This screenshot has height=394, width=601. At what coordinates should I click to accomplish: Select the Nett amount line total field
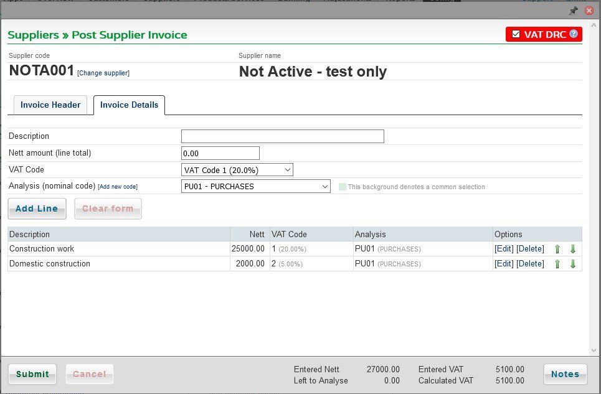(x=220, y=152)
